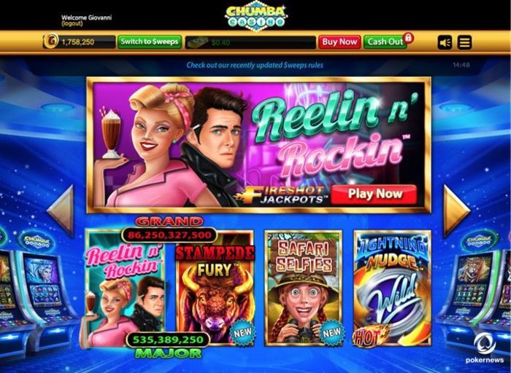Go to previous games with left arrow

tap(61, 210)
